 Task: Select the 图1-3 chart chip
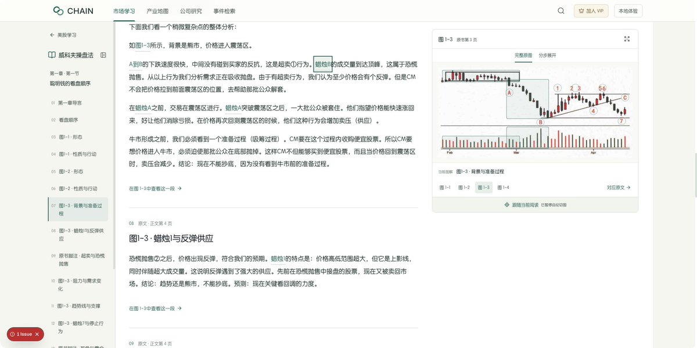click(483, 188)
